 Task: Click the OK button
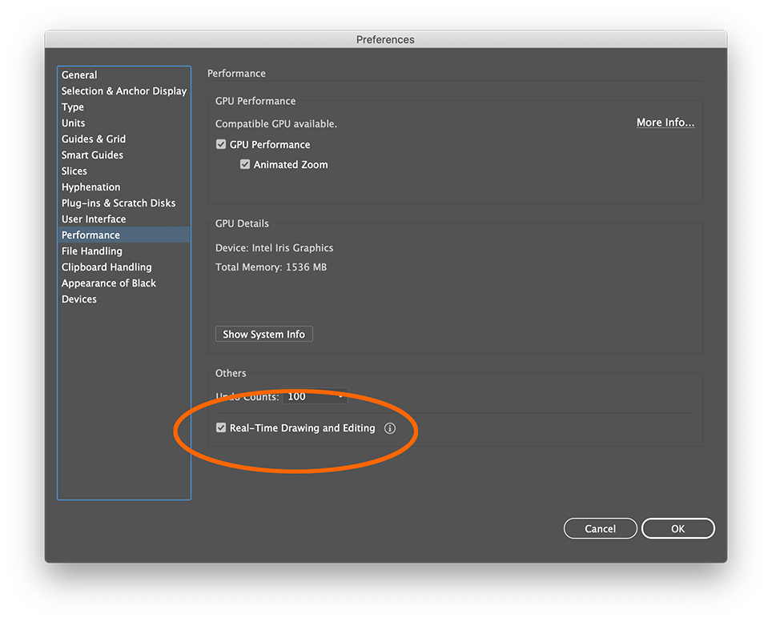[678, 528]
